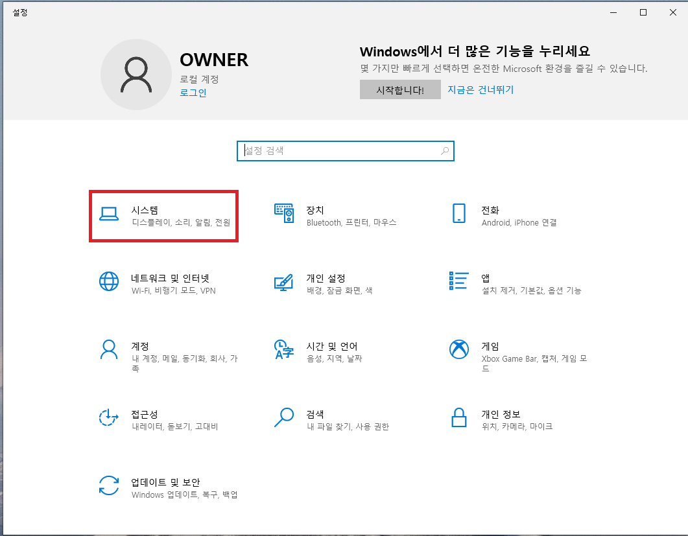The width and height of the screenshot is (688, 536).
Task: Click the 업데이트 및 보안 title text
Action: (165, 482)
